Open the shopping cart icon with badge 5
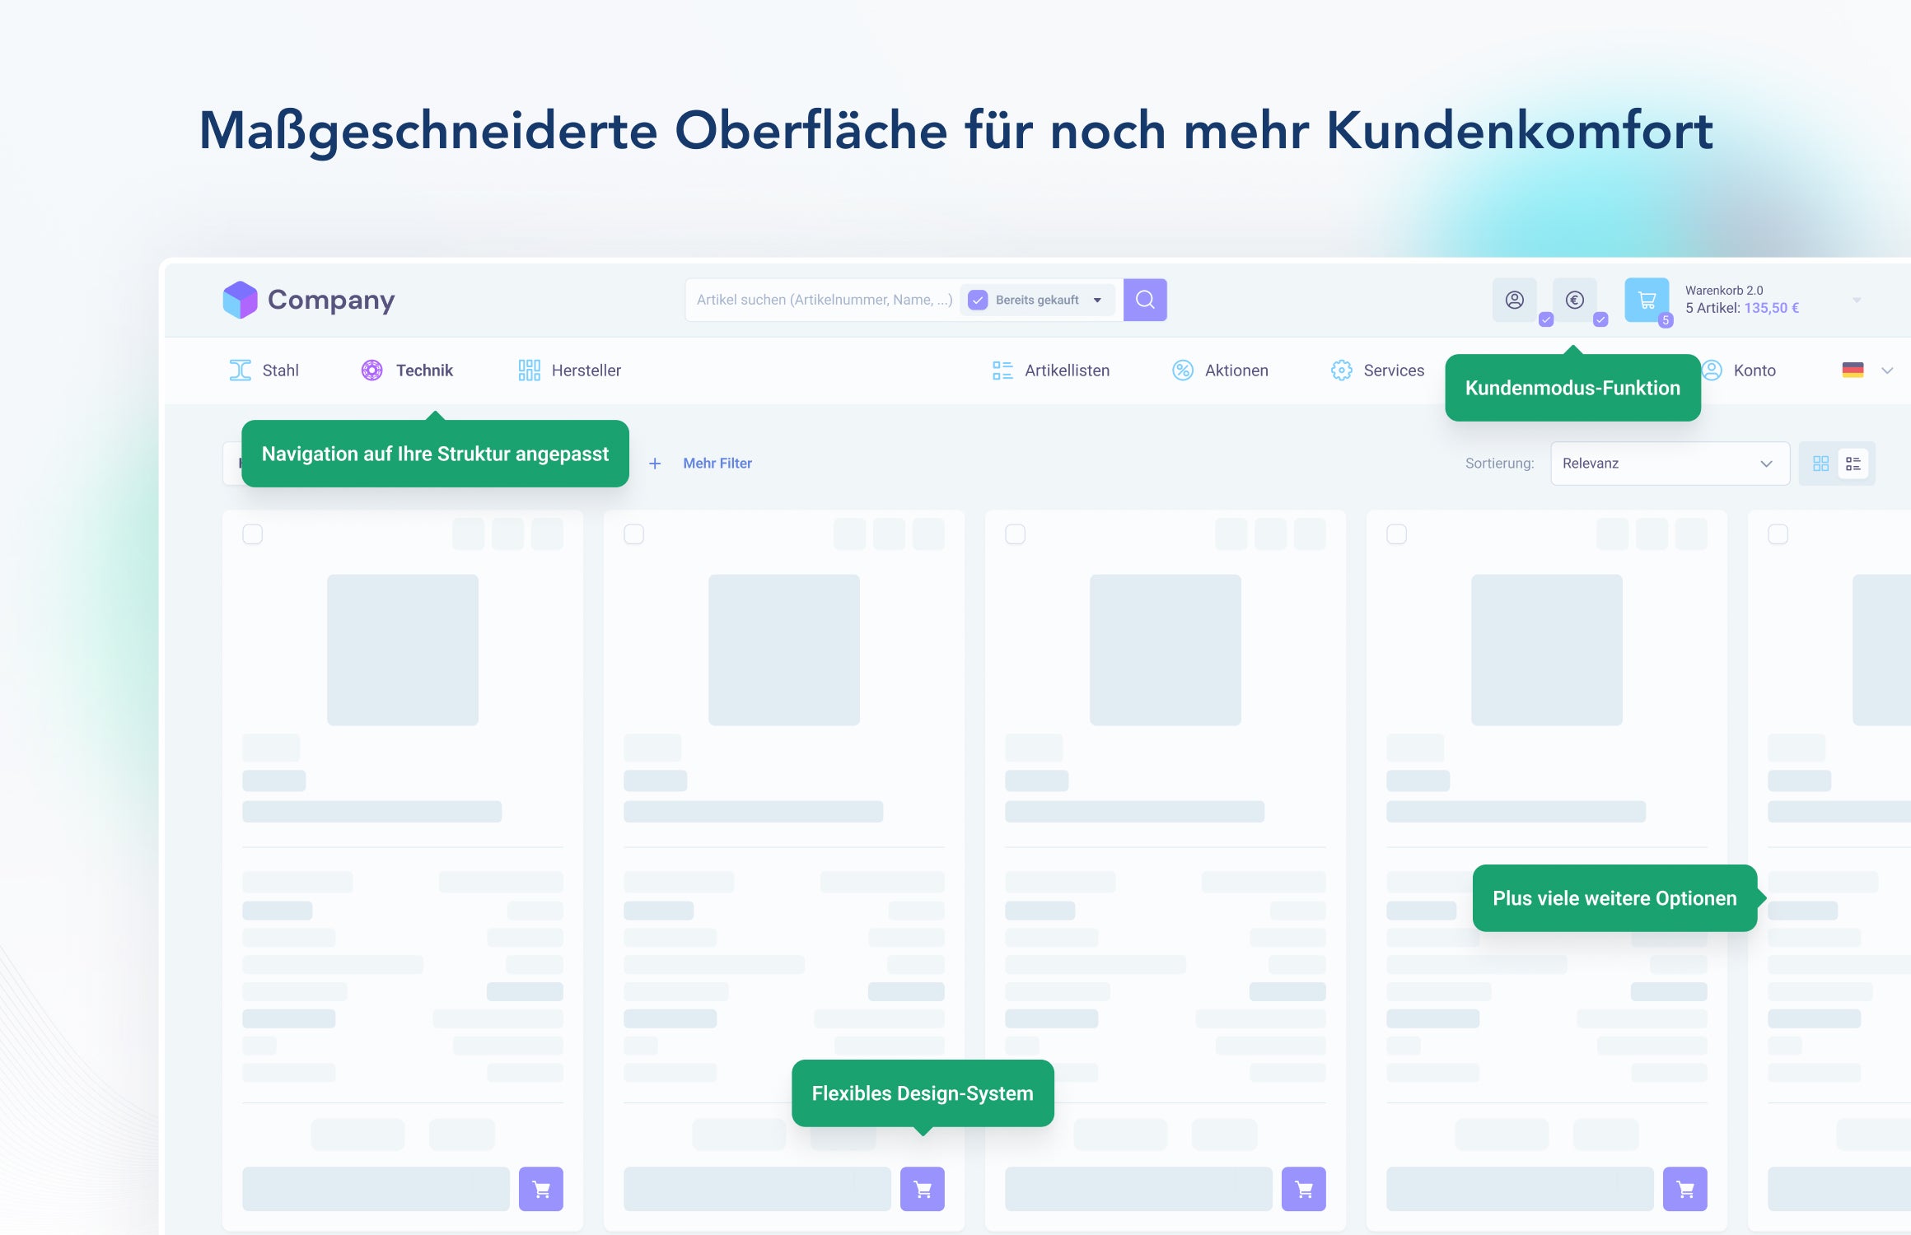 pyautogui.click(x=1646, y=300)
